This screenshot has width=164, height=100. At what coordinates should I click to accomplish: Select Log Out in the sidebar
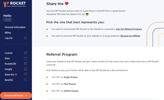tap(9, 38)
